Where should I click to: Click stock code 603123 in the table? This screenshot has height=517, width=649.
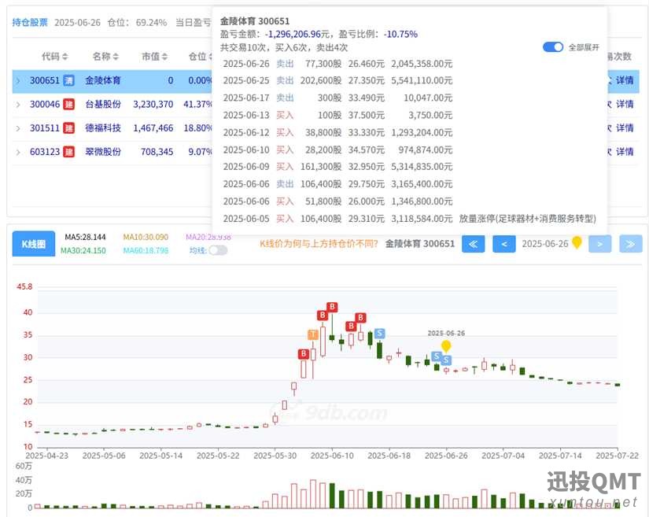pyautogui.click(x=45, y=152)
